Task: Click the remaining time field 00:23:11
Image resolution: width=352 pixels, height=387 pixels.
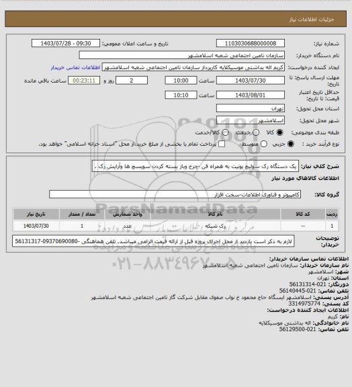Action: pos(84,81)
